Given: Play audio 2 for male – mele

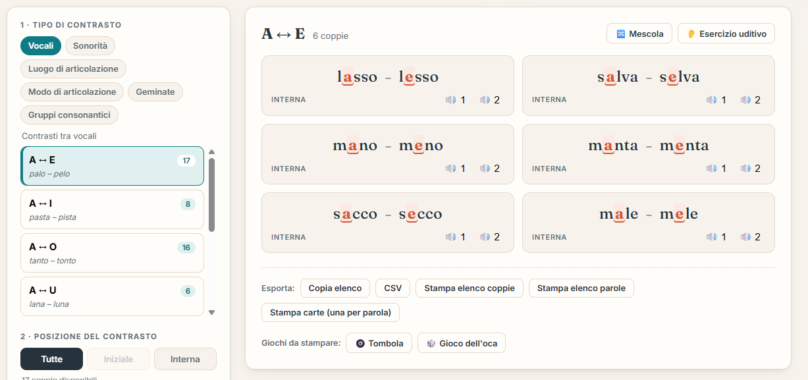Looking at the screenshot, I should tap(751, 237).
